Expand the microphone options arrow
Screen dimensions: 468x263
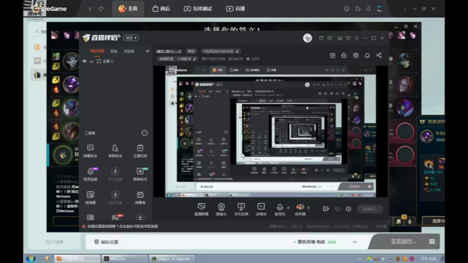288,207
